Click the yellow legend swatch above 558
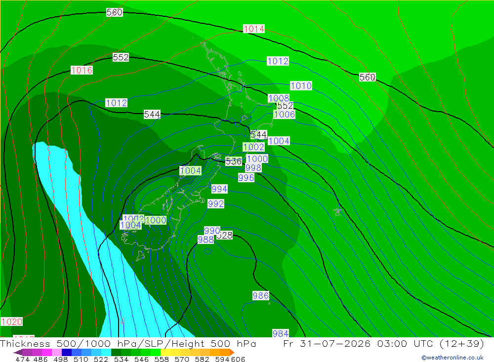 click(x=165, y=352)
